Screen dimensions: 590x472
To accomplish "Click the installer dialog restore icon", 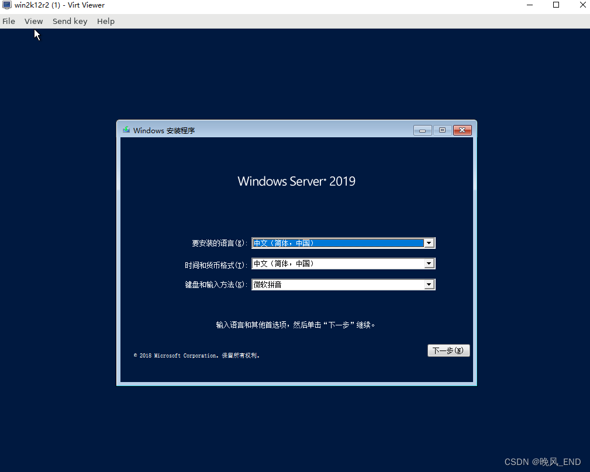I will pos(442,130).
